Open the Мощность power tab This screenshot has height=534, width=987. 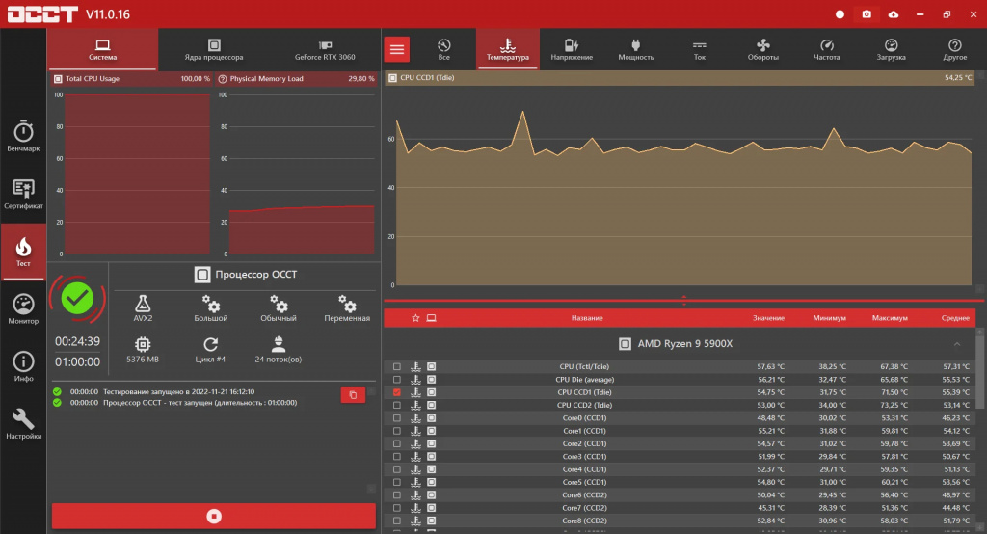click(636, 49)
